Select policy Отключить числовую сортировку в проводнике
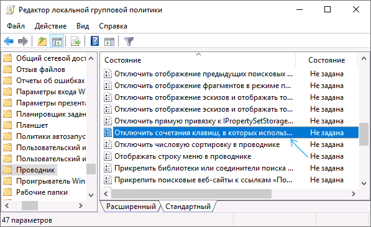The height and width of the screenshot is (227, 371). [x=197, y=145]
